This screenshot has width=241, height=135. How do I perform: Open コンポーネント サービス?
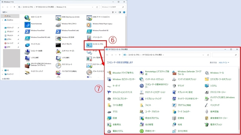pyautogui.click(x=65, y=51)
